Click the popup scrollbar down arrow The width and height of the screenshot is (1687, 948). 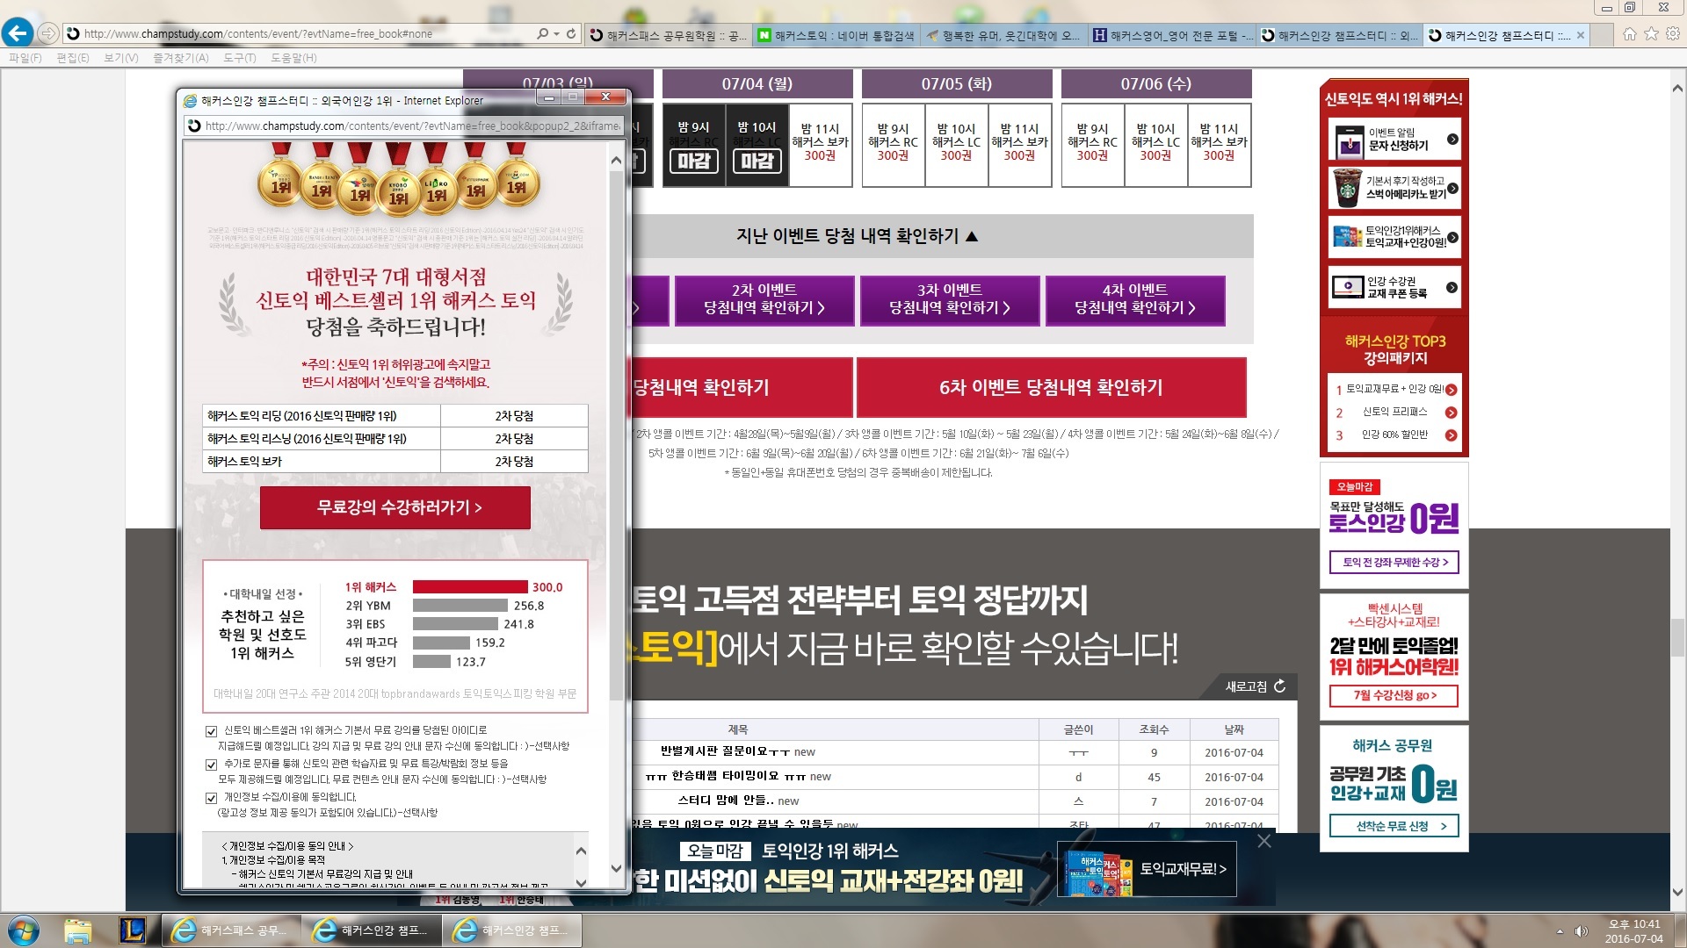point(616,869)
